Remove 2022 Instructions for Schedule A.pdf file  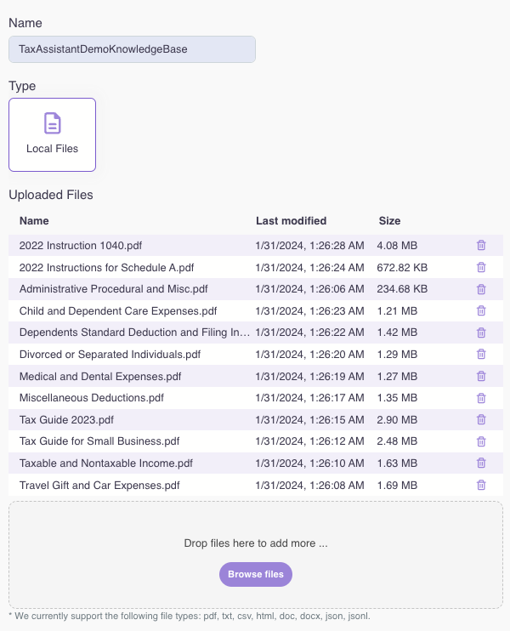481,267
